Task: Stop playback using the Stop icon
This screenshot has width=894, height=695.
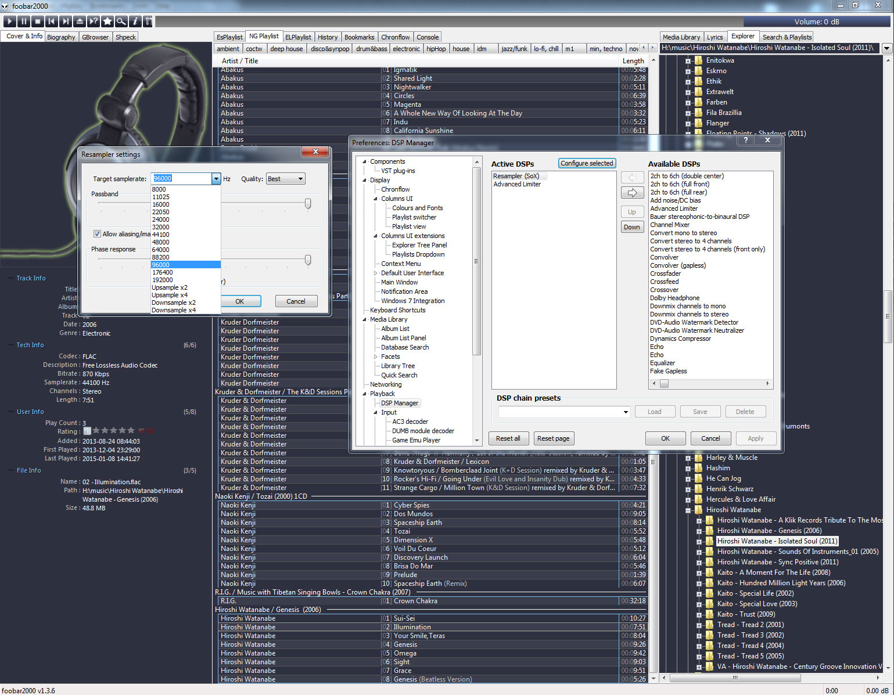Action: (38, 21)
